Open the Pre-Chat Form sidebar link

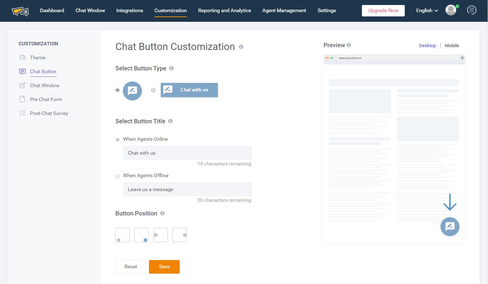click(46, 99)
